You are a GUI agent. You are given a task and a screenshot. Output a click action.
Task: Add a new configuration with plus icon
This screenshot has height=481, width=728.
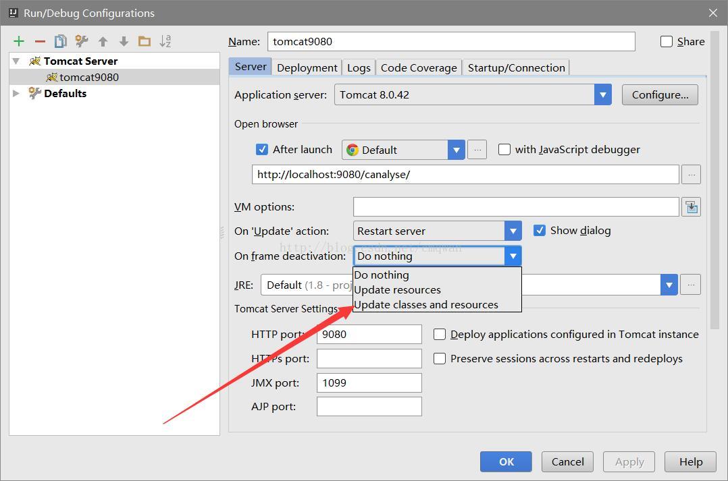point(19,41)
